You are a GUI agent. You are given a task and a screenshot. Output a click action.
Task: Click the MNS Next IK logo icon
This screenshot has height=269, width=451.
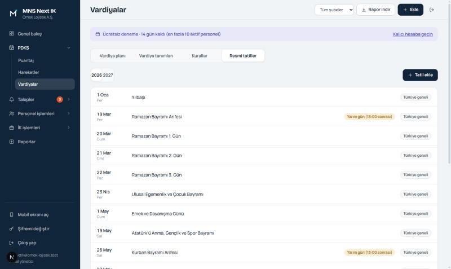[13, 14]
